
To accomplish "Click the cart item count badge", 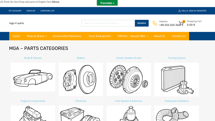I will pos(184,22).
